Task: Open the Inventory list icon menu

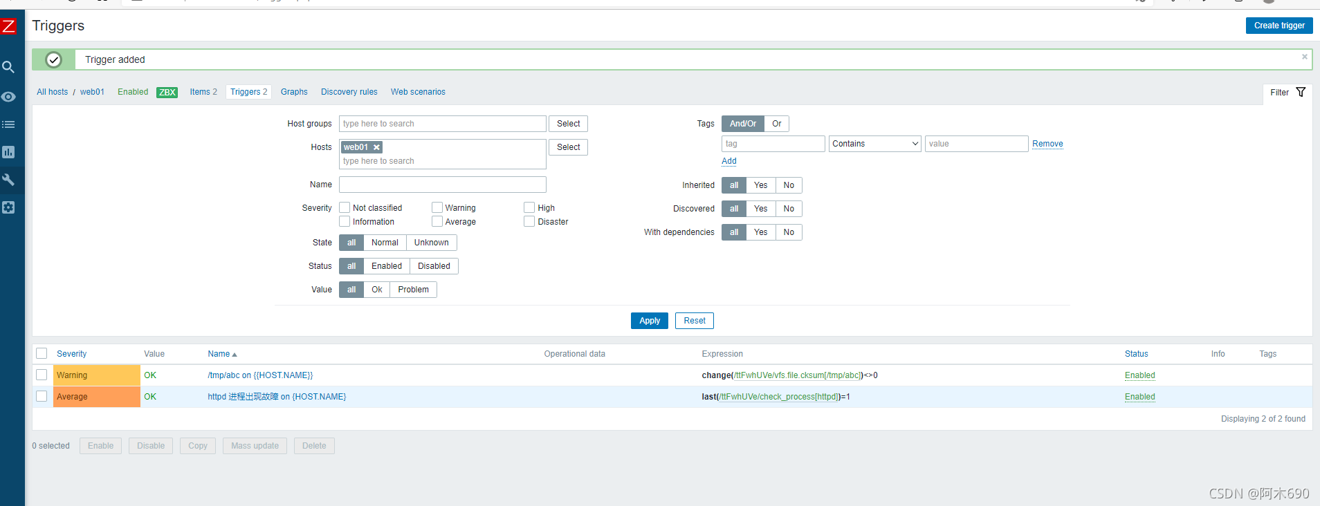Action: 8,124
